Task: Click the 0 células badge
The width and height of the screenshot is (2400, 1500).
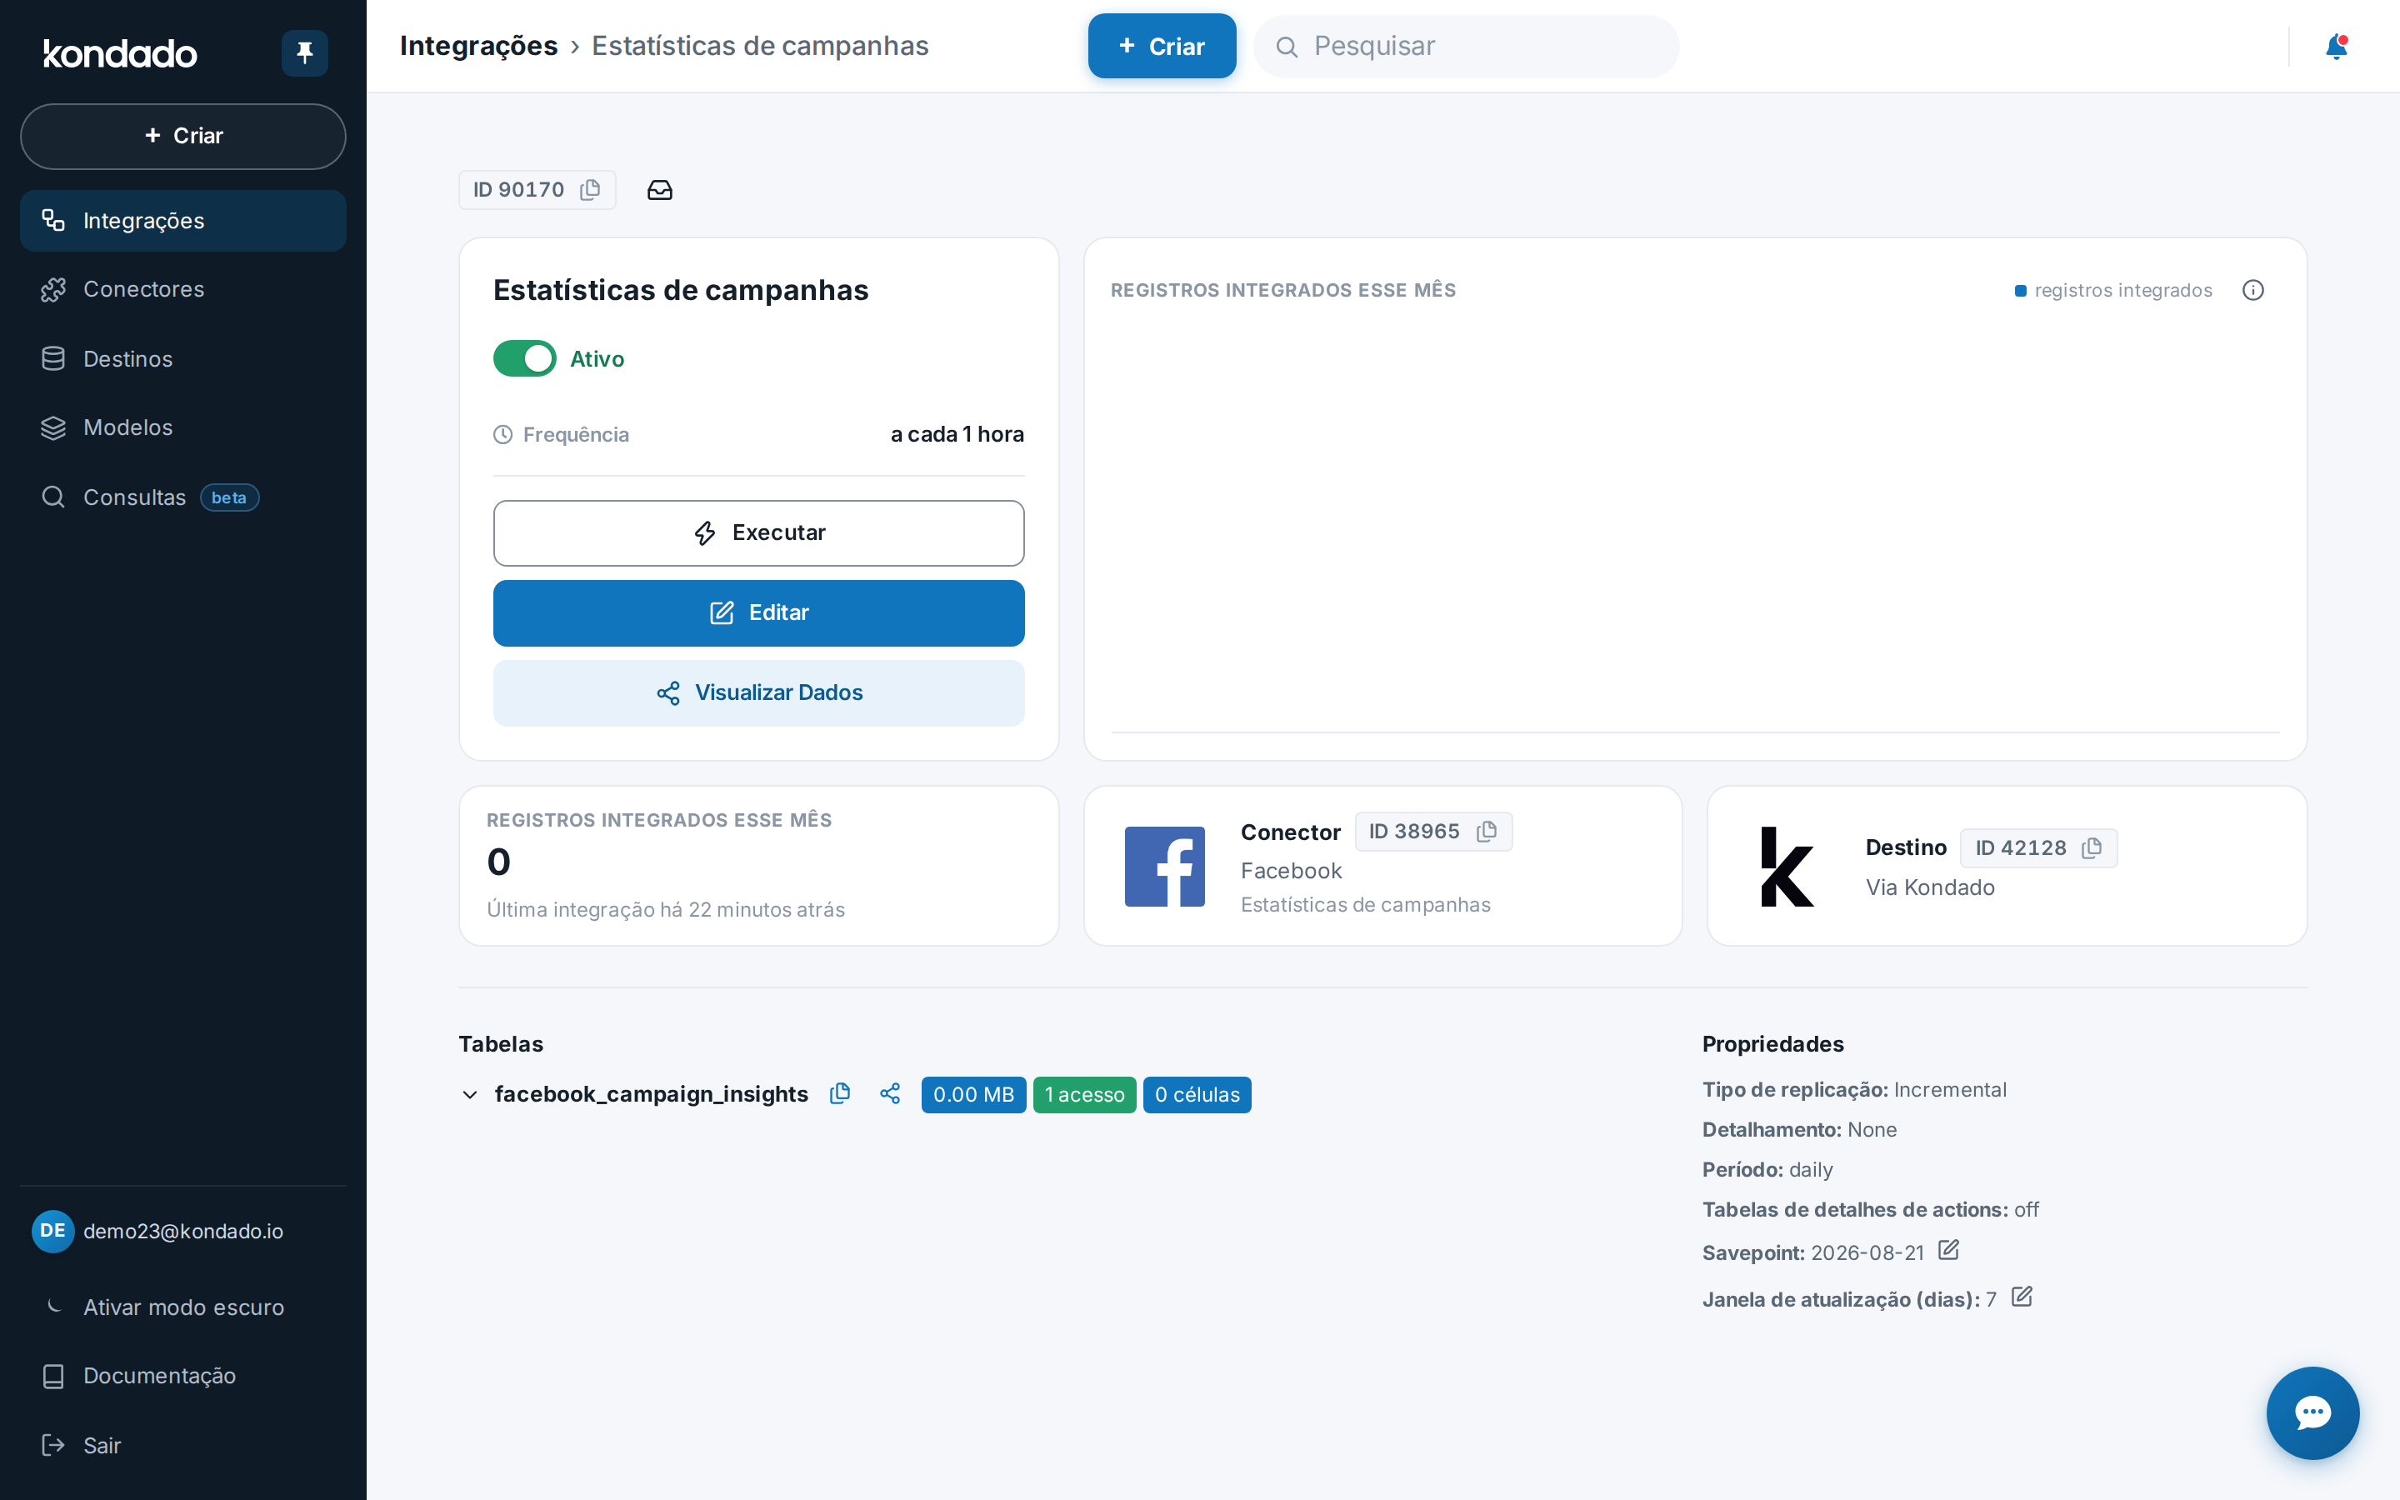Action: coord(1197,1094)
